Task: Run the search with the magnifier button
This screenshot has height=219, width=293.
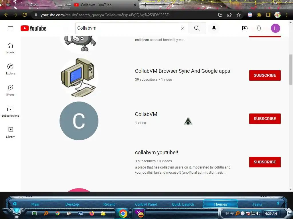Action: tap(197, 28)
